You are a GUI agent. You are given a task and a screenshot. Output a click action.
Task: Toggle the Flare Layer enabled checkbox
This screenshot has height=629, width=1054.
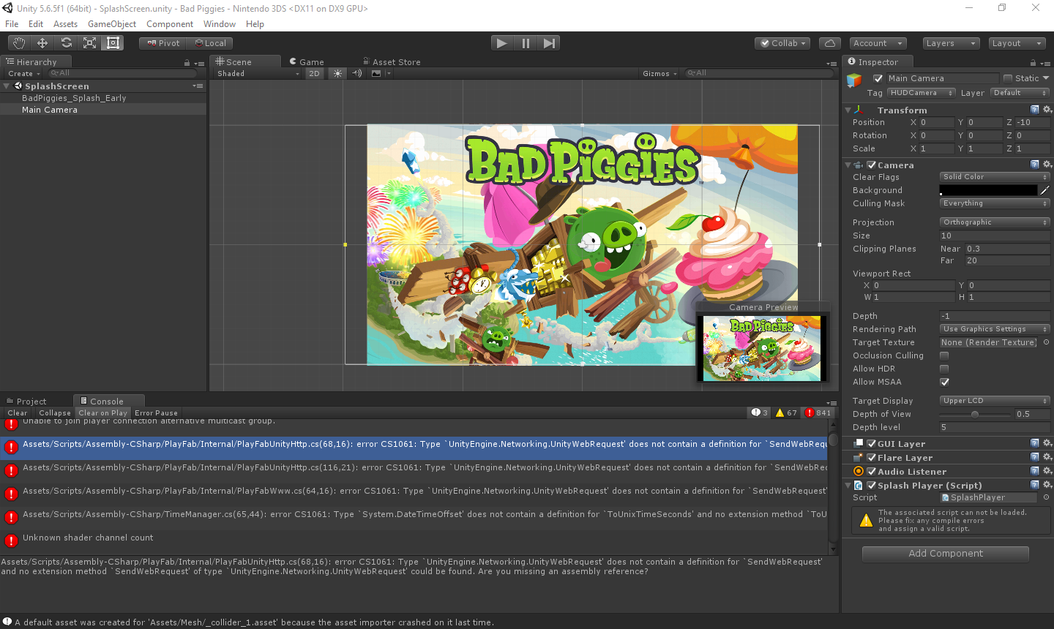pos(872,457)
